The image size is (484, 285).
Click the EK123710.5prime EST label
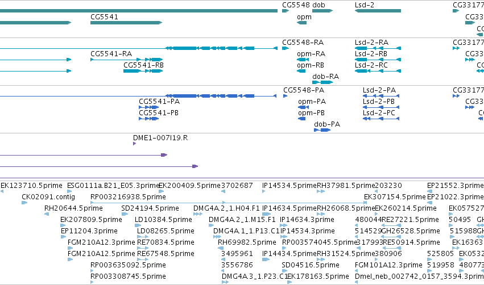point(31,186)
